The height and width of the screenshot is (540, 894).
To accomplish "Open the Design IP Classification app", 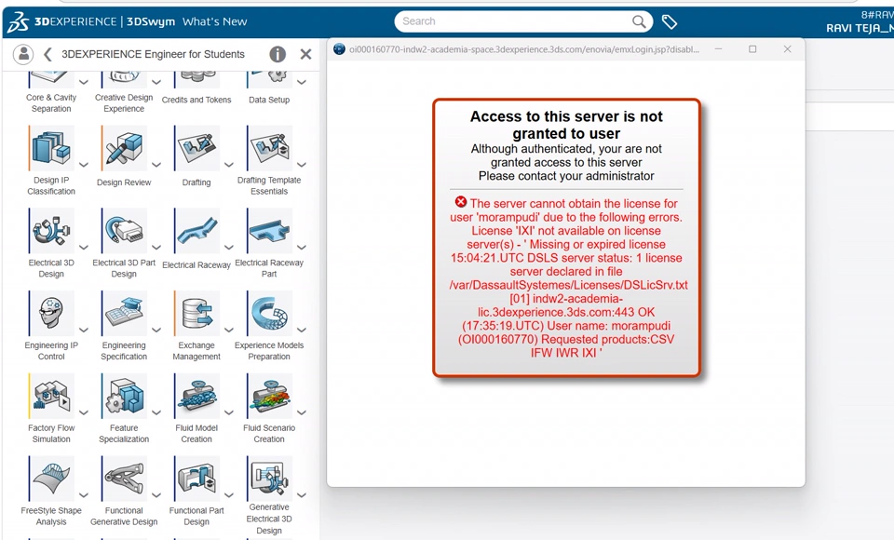I will 51,149.
